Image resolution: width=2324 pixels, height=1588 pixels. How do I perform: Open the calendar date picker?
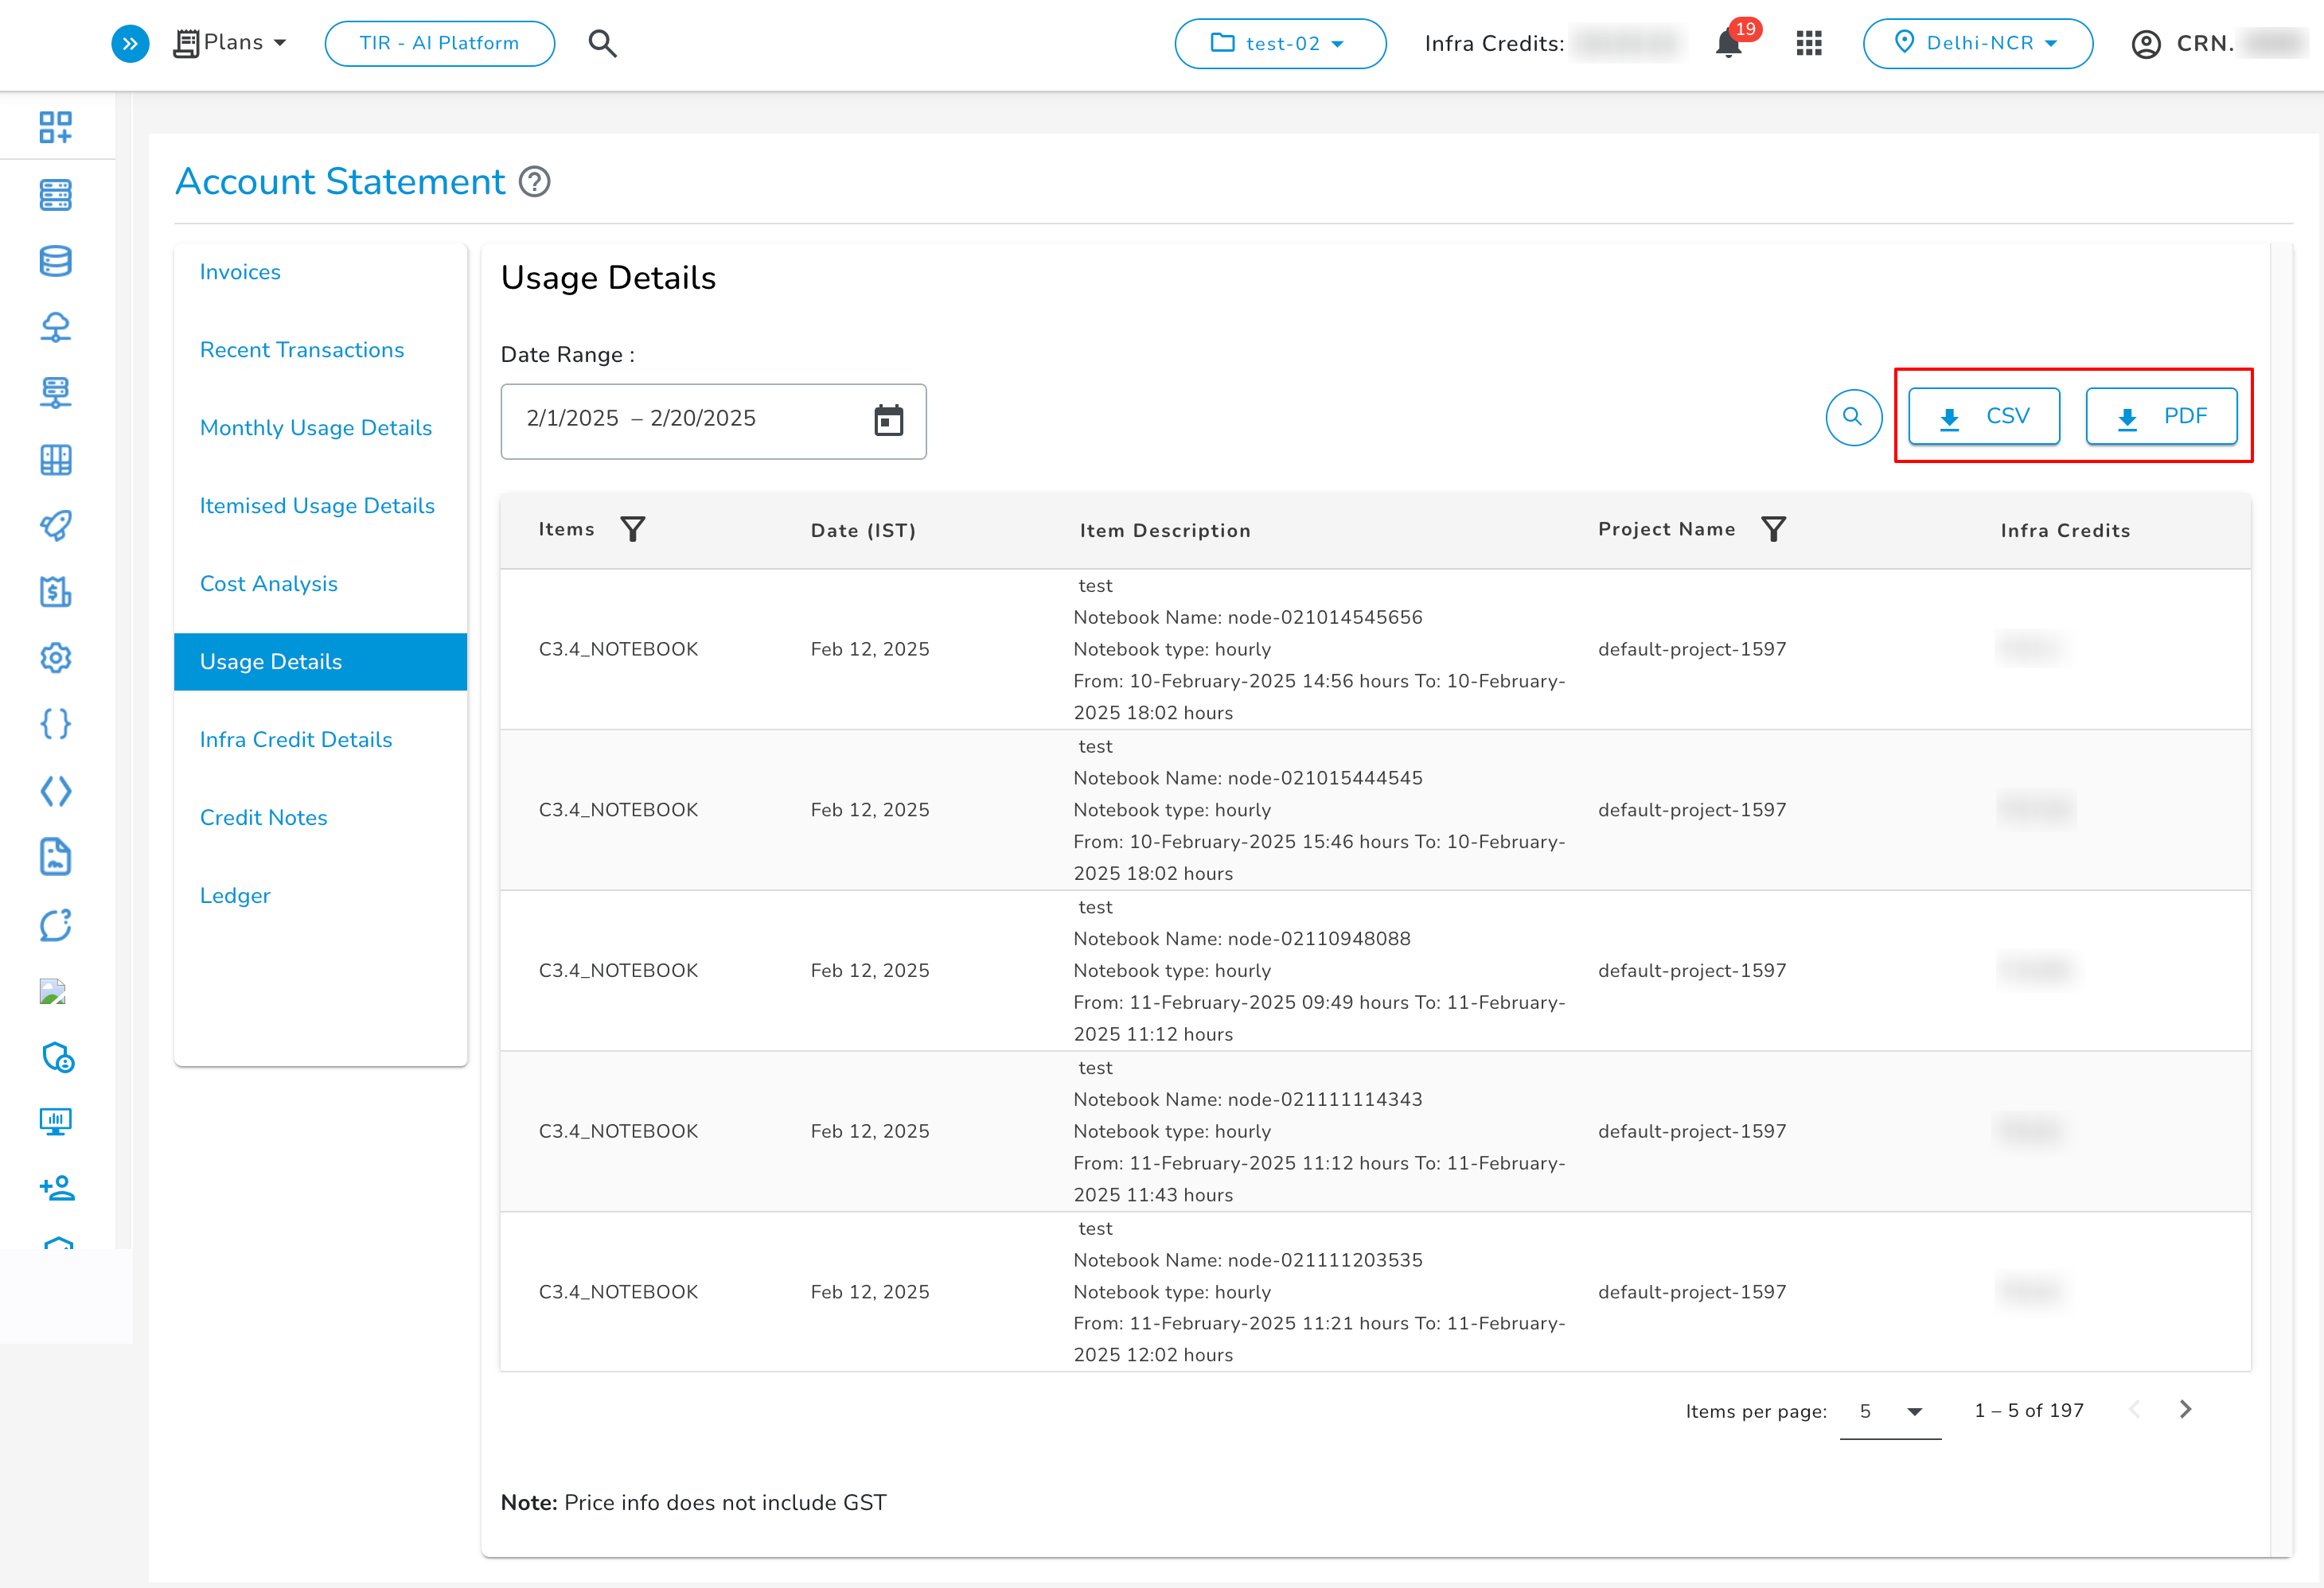click(x=889, y=420)
